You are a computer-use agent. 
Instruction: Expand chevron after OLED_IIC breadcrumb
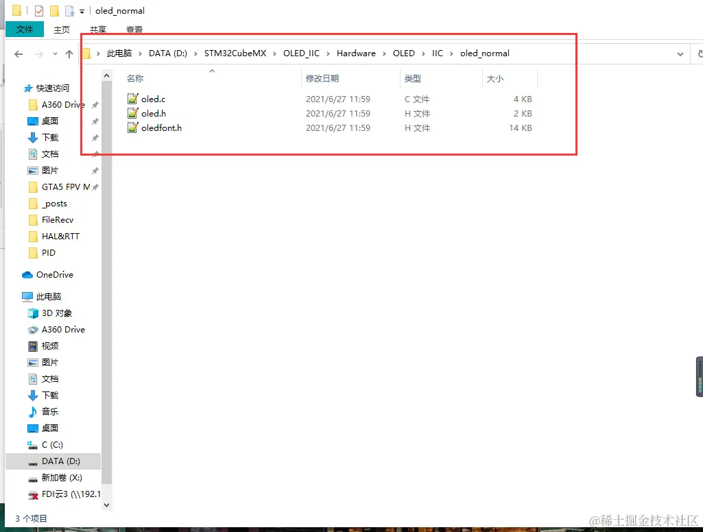pyautogui.click(x=328, y=53)
